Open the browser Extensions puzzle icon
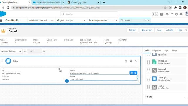Viewport: 188px width, 106px height. 176,8
